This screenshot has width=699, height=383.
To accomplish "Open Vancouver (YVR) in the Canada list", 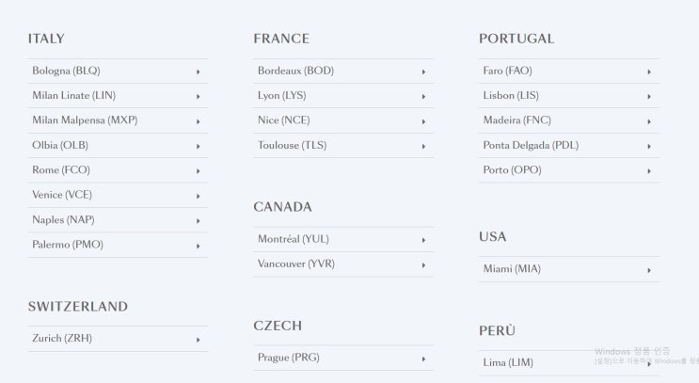I will 295,264.
